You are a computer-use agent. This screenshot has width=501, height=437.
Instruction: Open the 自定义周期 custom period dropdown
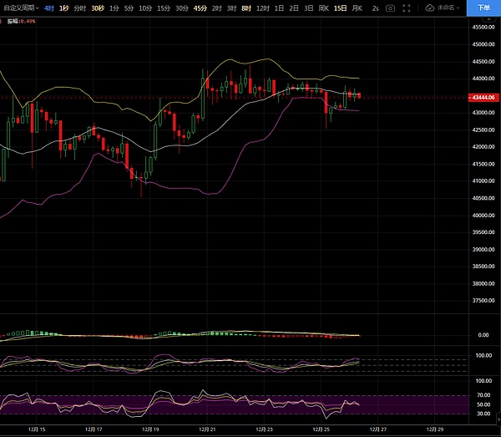[19, 8]
